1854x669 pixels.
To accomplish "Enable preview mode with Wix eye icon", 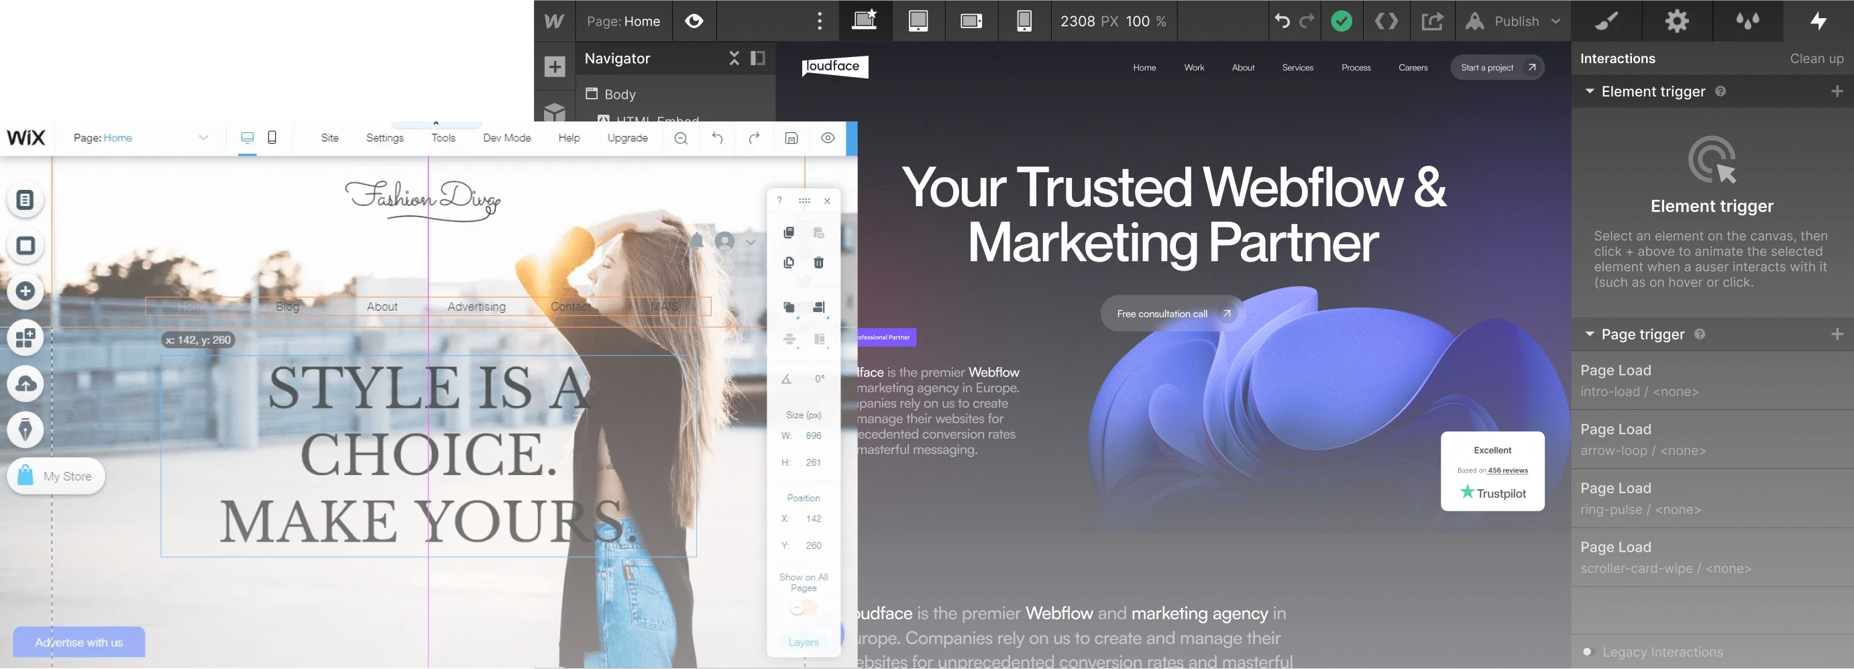I will (827, 138).
